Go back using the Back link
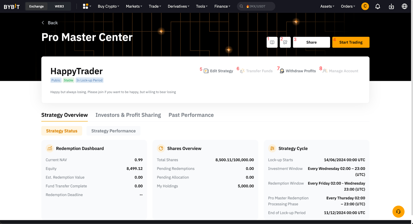 (50, 23)
